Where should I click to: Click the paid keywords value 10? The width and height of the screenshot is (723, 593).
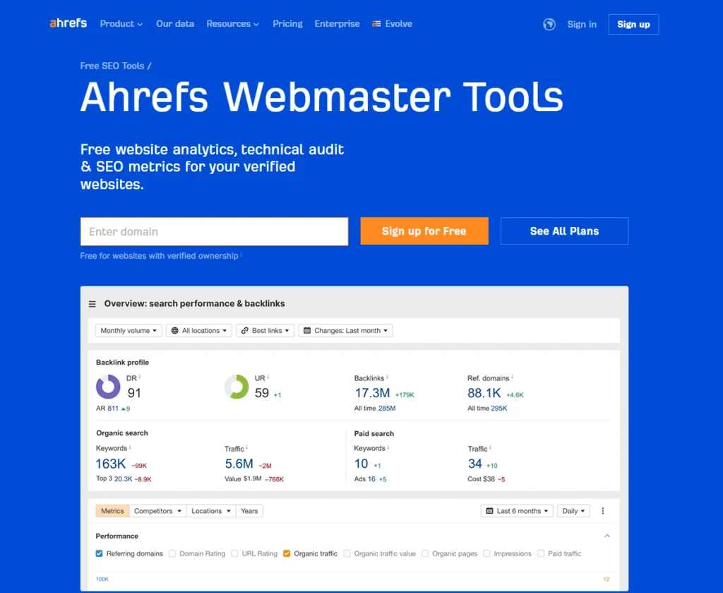(x=361, y=464)
